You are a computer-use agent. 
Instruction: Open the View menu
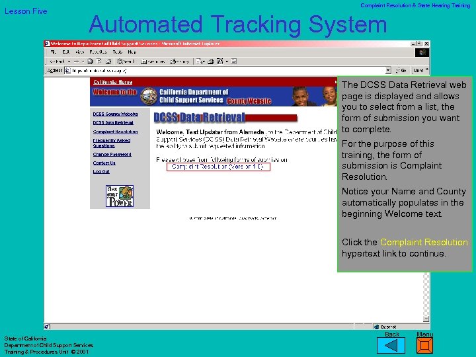79,52
